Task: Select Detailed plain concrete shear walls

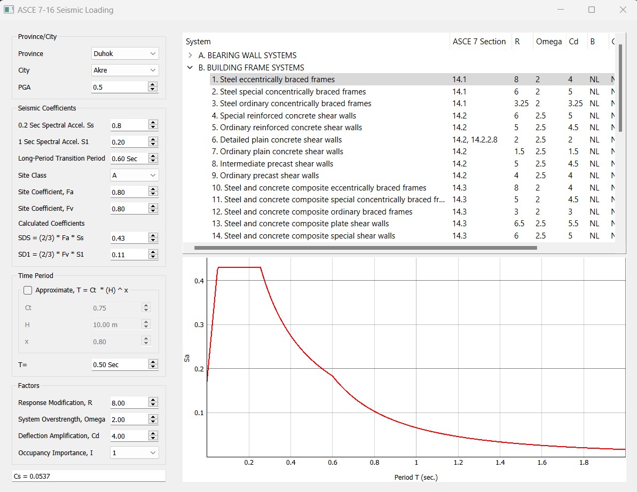Action: tap(412, 140)
